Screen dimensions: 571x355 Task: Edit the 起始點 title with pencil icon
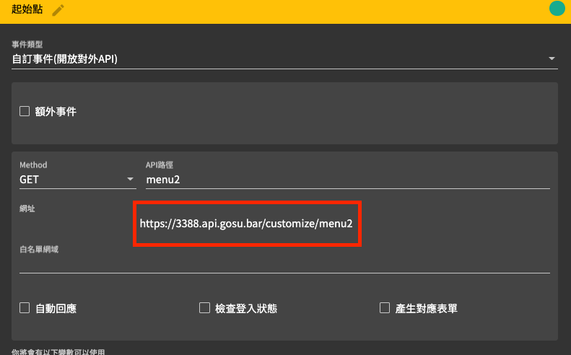point(58,10)
